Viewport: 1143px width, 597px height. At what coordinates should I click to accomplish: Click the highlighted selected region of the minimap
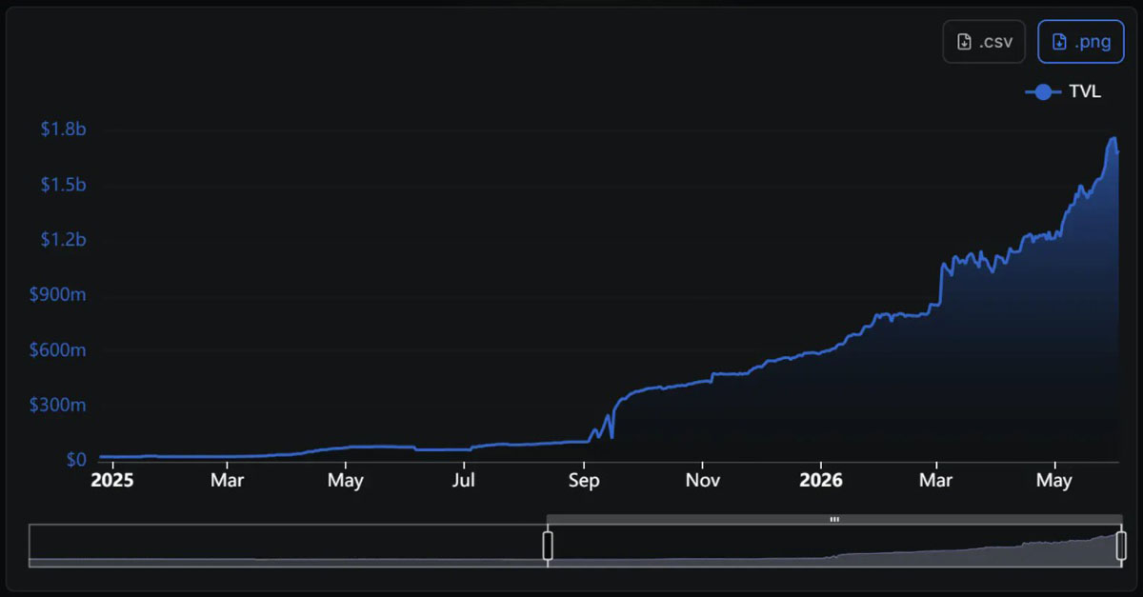click(834, 546)
